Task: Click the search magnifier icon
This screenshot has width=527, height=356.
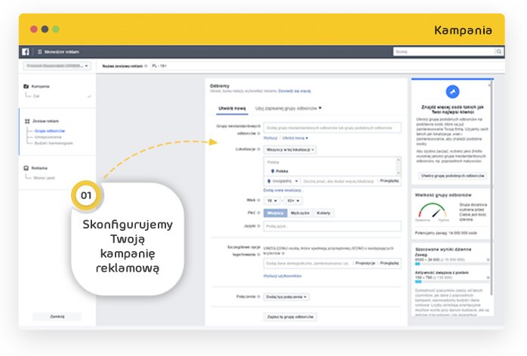Action: 498,52
